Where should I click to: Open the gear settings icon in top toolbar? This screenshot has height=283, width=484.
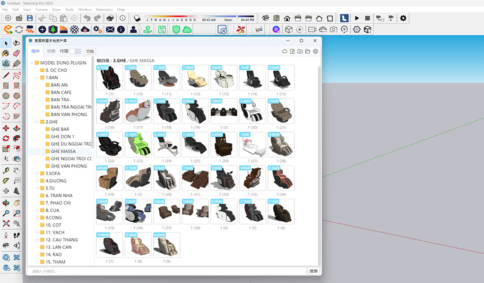(x=403, y=18)
